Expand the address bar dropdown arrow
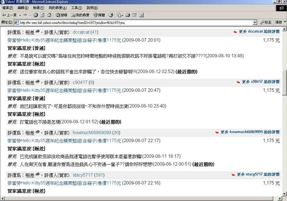This screenshot has height=201, width=287. click(x=255, y=22)
